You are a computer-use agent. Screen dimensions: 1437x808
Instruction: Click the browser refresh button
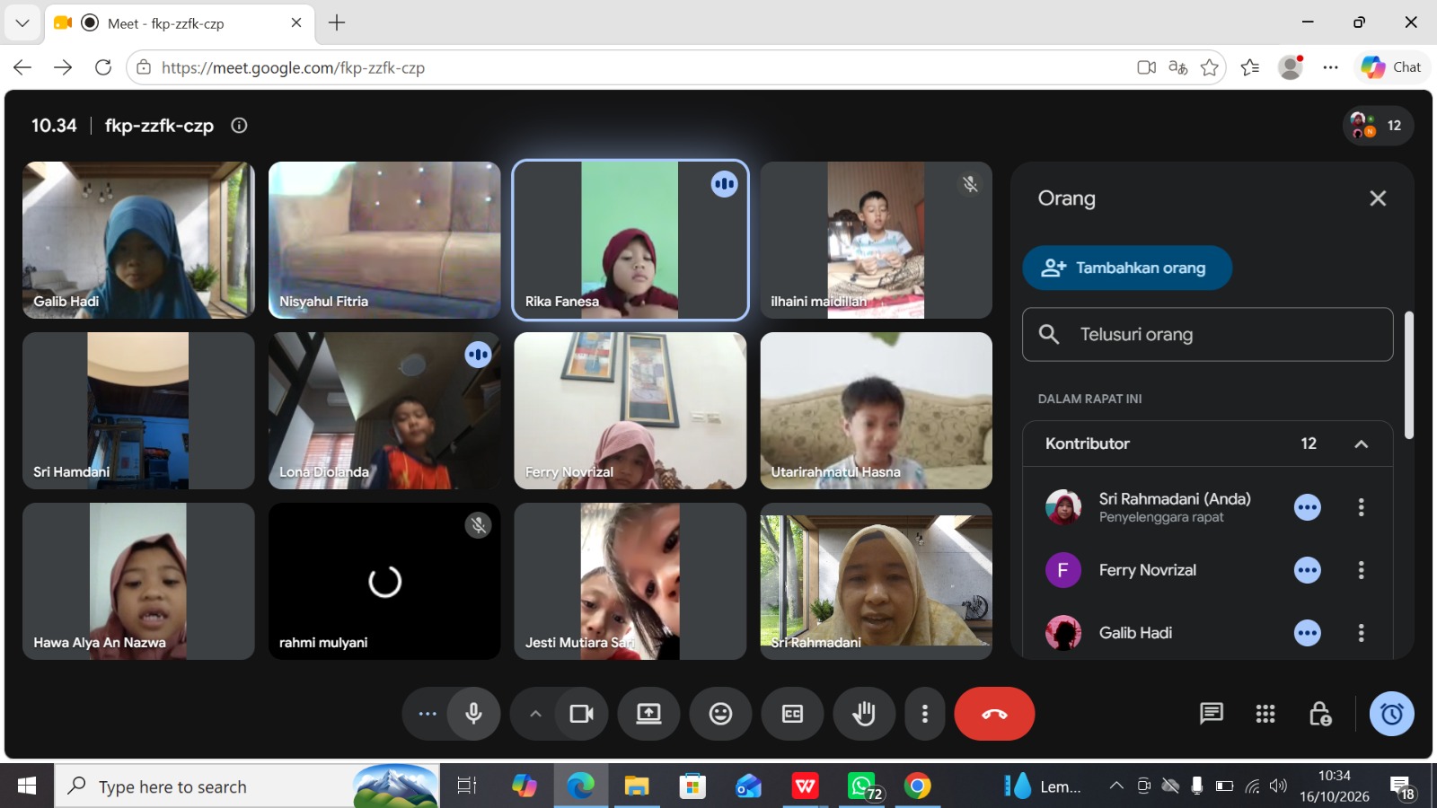coord(103,67)
